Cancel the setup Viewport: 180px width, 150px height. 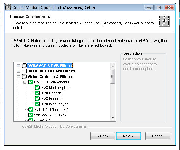(x=158, y=136)
